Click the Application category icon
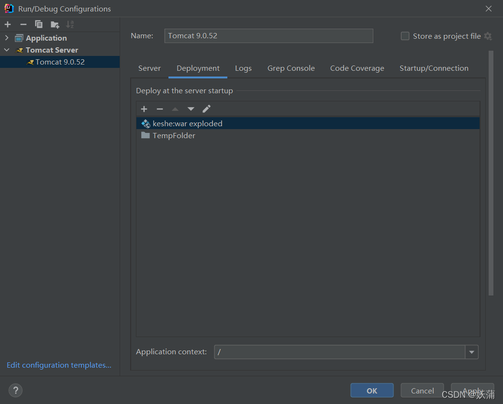 (19, 38)
